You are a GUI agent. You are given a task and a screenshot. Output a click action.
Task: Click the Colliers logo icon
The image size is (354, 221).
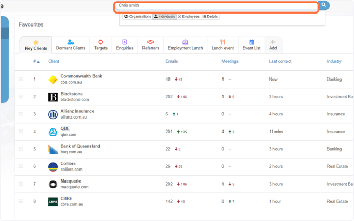(53, 167)
